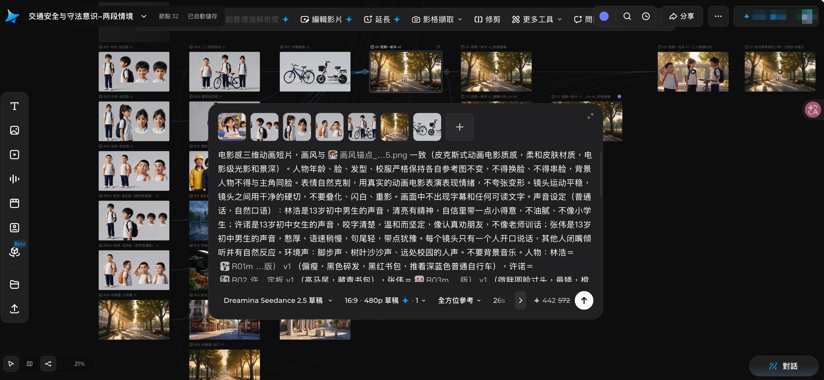Viewport: 824px width, 380px height.
Task: Open the storyboard clapper tool
Action: click(x=15, y=203)
